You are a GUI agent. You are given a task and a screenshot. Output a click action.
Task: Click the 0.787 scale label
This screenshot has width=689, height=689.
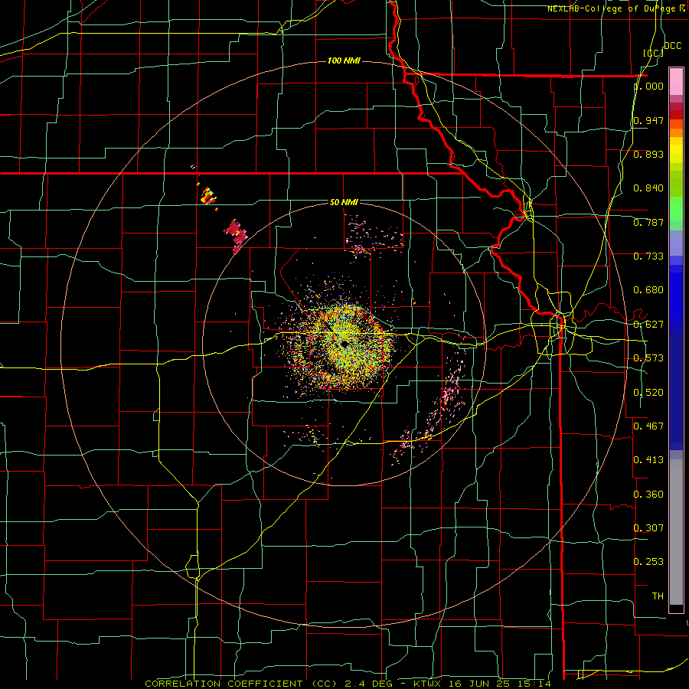point(648,222)
